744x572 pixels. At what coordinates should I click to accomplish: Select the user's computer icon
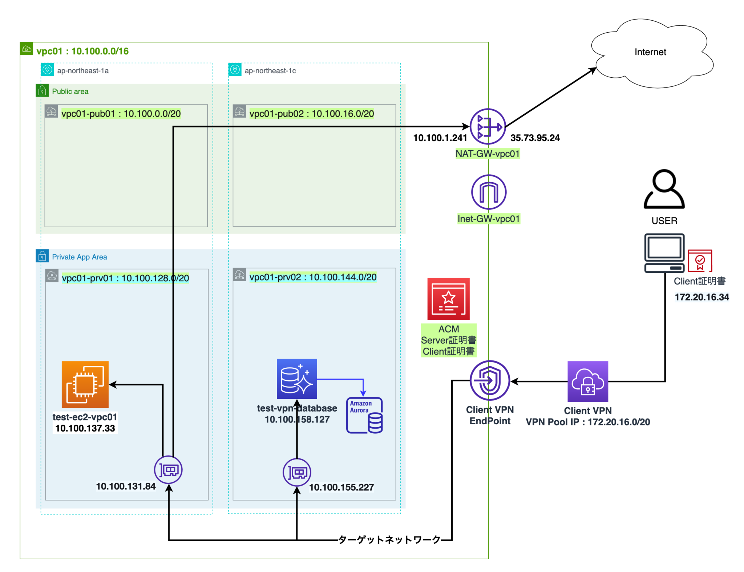click(x=664, y=253)
